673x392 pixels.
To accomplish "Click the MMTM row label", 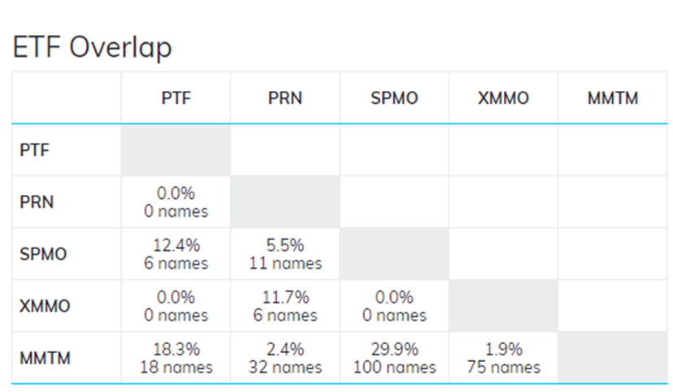I will click(x=46, y=358).
